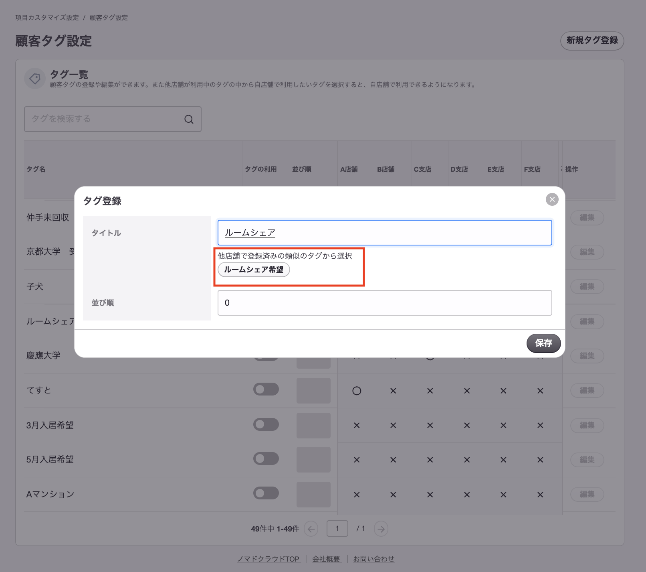Image resolution: width=646 pixels, height=572 pixels.
Task: Edit the ルームシェア tag row
Action: click(587, 321)
